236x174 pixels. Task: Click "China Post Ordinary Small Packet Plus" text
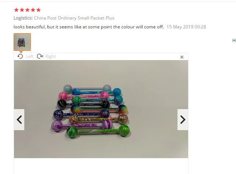click(74, 18)
